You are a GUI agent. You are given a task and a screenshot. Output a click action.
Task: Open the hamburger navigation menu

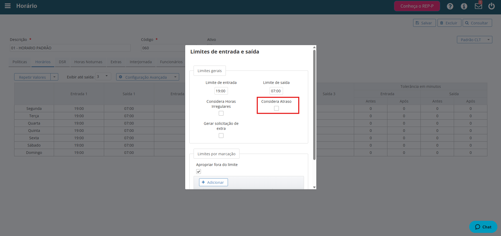pyautogui.click(x=8, y=6)
